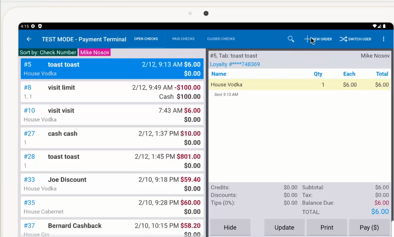
Task: Click the Hide button
Action: click(x=230, y=227)
